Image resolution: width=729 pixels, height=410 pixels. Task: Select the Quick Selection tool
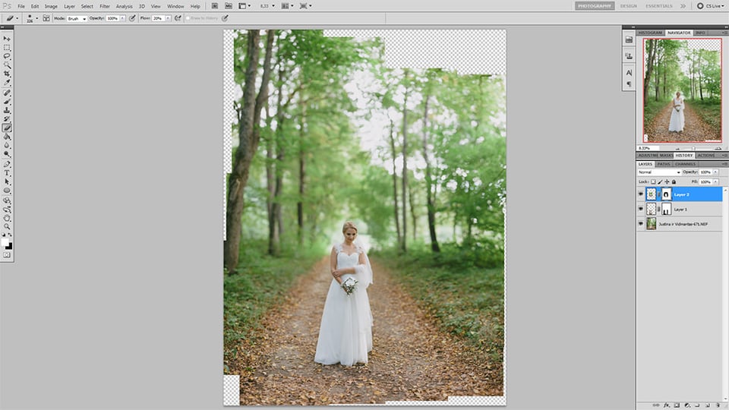(7, 65)
